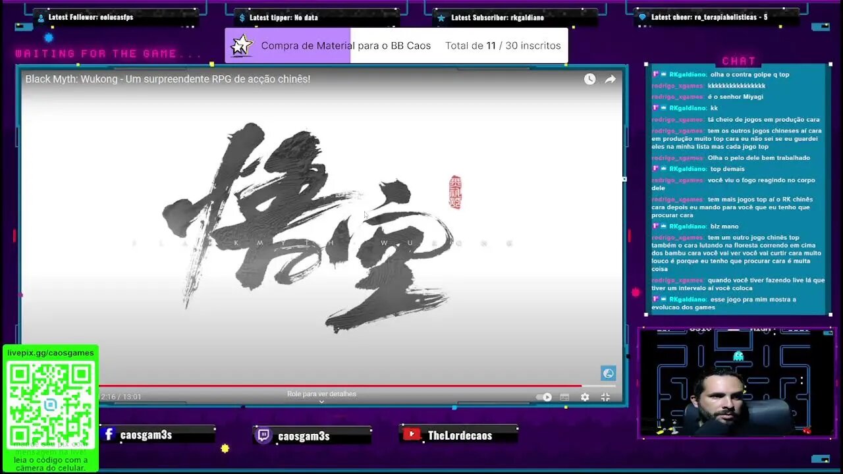843x474 pixels.
Task: Click the Twitch icon beside caosgam3s
Action: click(x=263, y=435)
